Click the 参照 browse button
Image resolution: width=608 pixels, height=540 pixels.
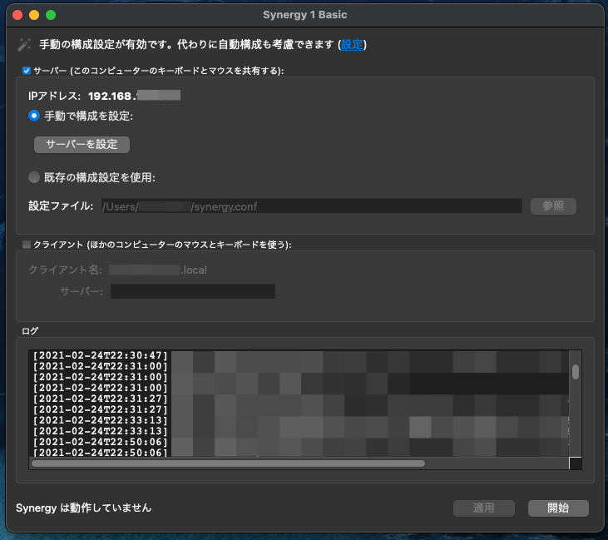click(x=553, y=206)
